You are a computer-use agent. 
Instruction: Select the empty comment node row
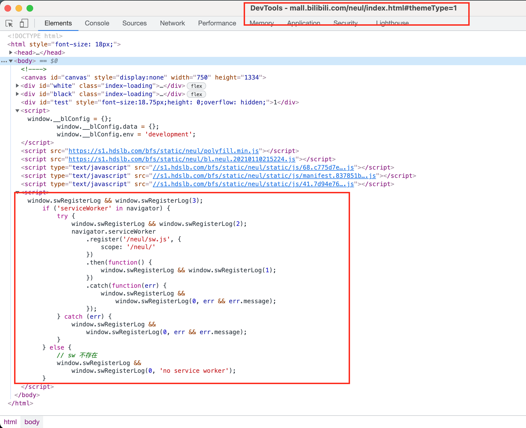(34, 69)
